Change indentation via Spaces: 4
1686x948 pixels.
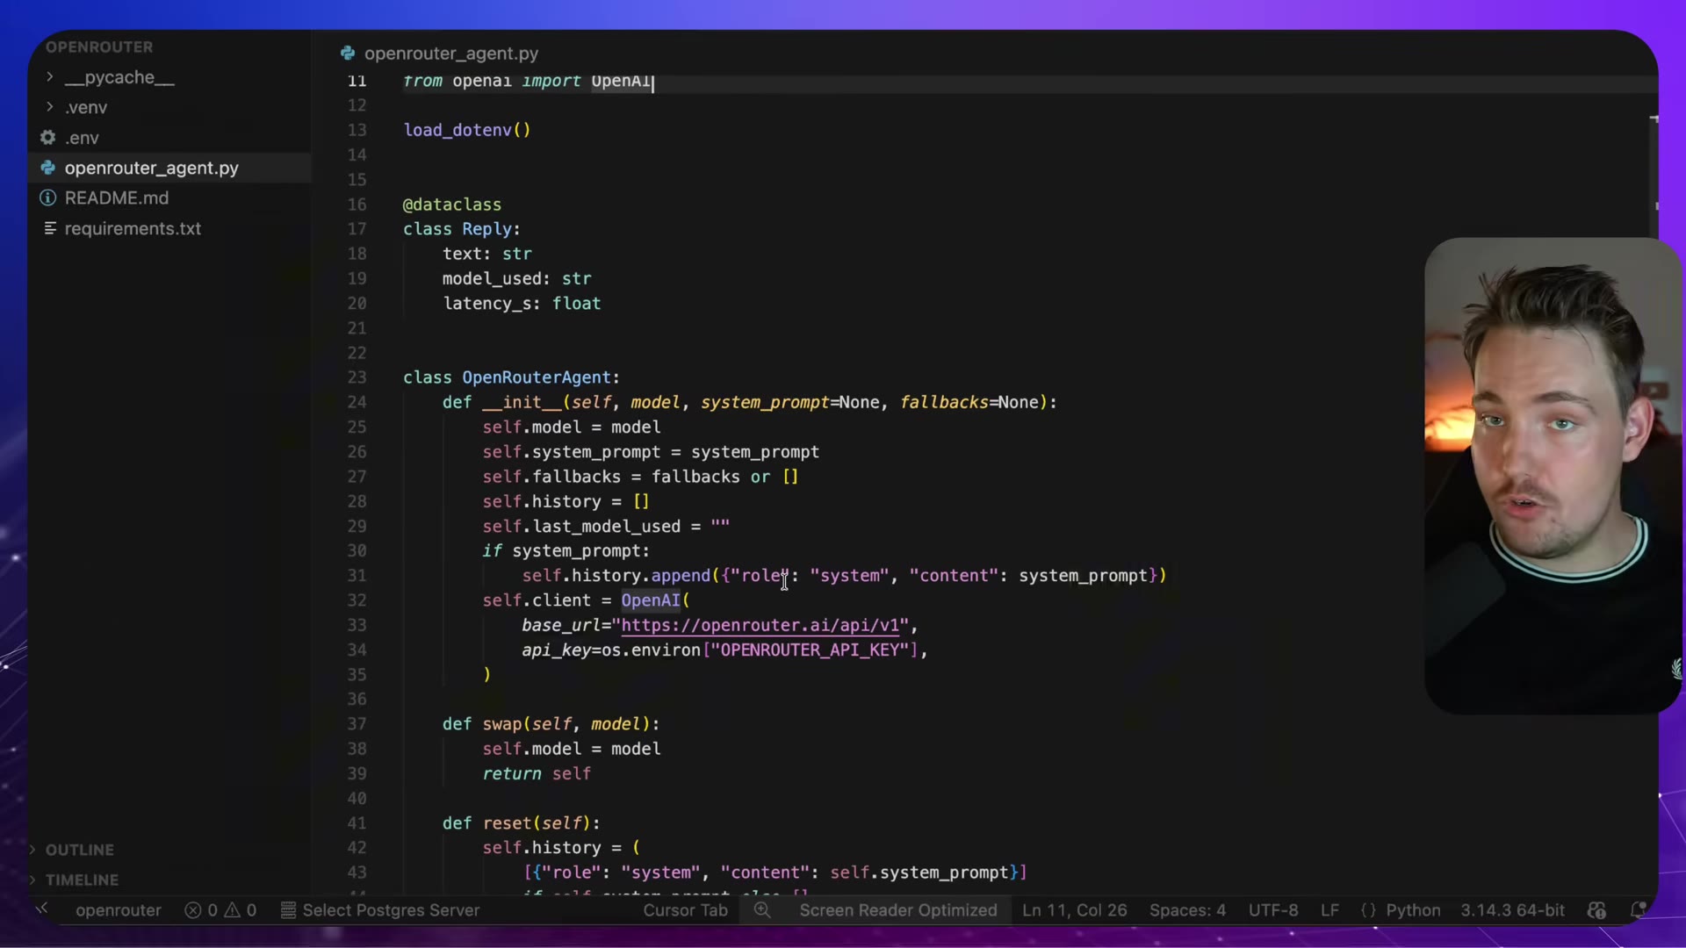click(x=1187, y=910)
